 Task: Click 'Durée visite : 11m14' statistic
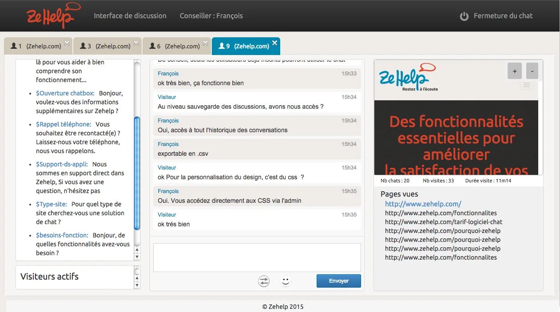(x=488, y=181)
